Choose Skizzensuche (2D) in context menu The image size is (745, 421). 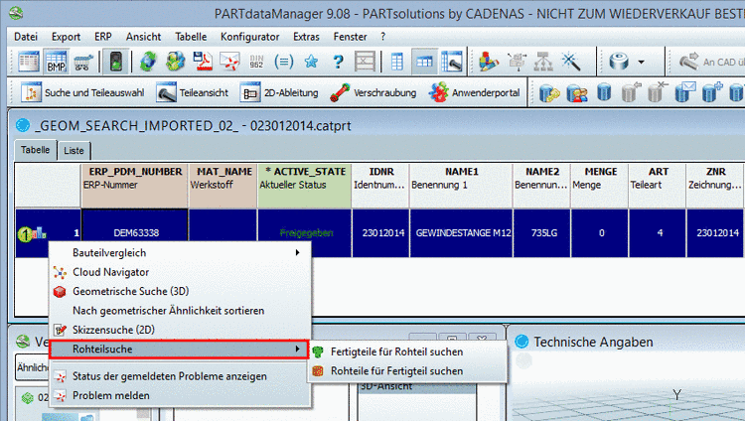180,330
